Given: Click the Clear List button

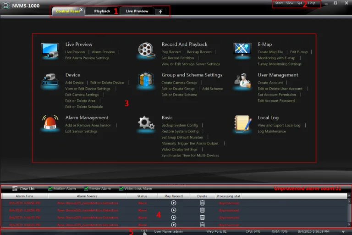Looking at the screenshot, I should click(24, 189).
